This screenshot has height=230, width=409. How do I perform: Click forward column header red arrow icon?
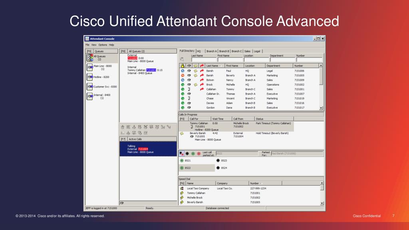(202, 66)
